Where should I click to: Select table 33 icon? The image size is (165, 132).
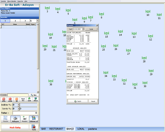coord(114,76)
